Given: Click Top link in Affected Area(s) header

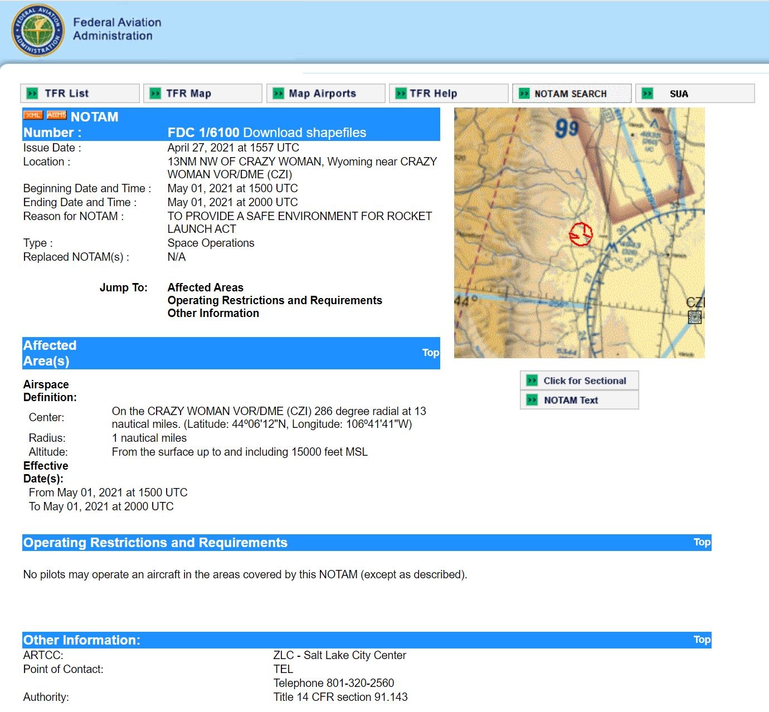Looking at the screenshot, I should tap(431, 353).
